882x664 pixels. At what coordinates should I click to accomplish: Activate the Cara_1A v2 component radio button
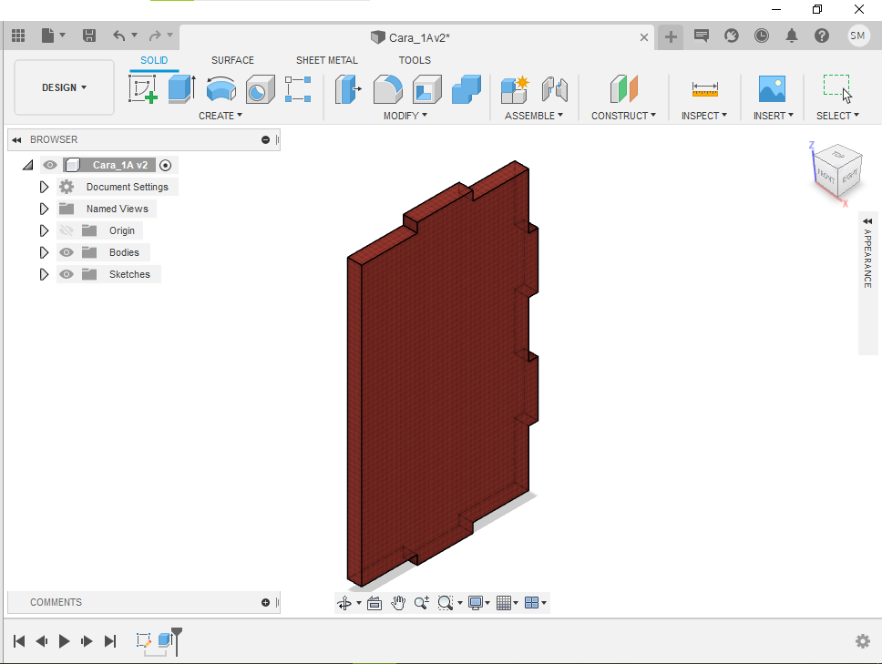166,165
